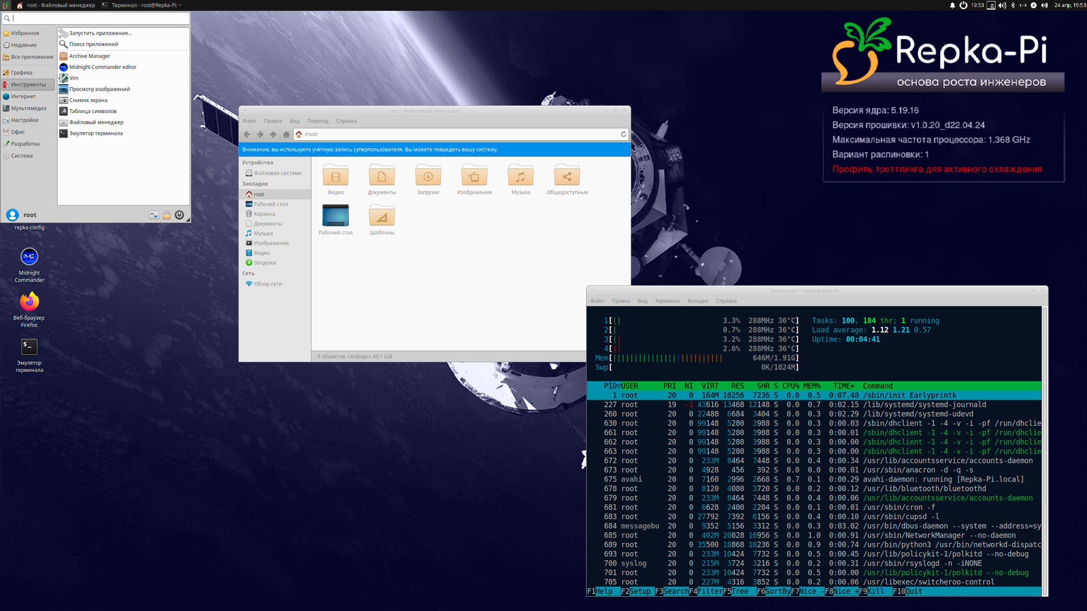Click the back arrow in file manager
This screenshot has width=1087, height=611.
[x=247, y=134]
